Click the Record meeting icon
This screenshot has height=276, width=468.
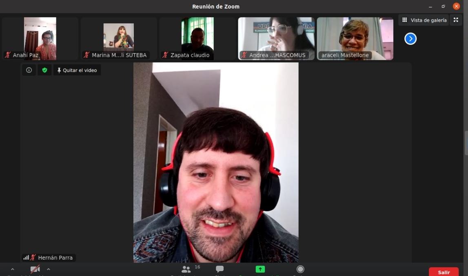click(x=300, y=269)
